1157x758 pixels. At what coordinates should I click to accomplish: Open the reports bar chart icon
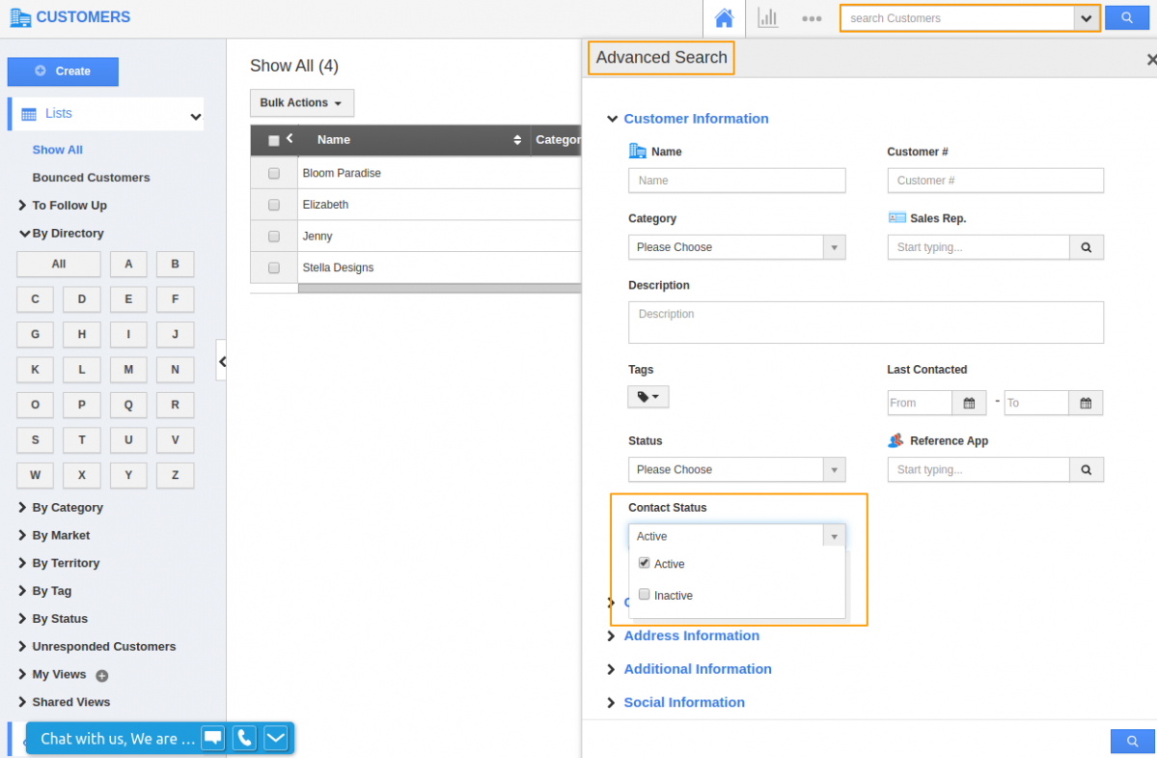tap(768, 18)
